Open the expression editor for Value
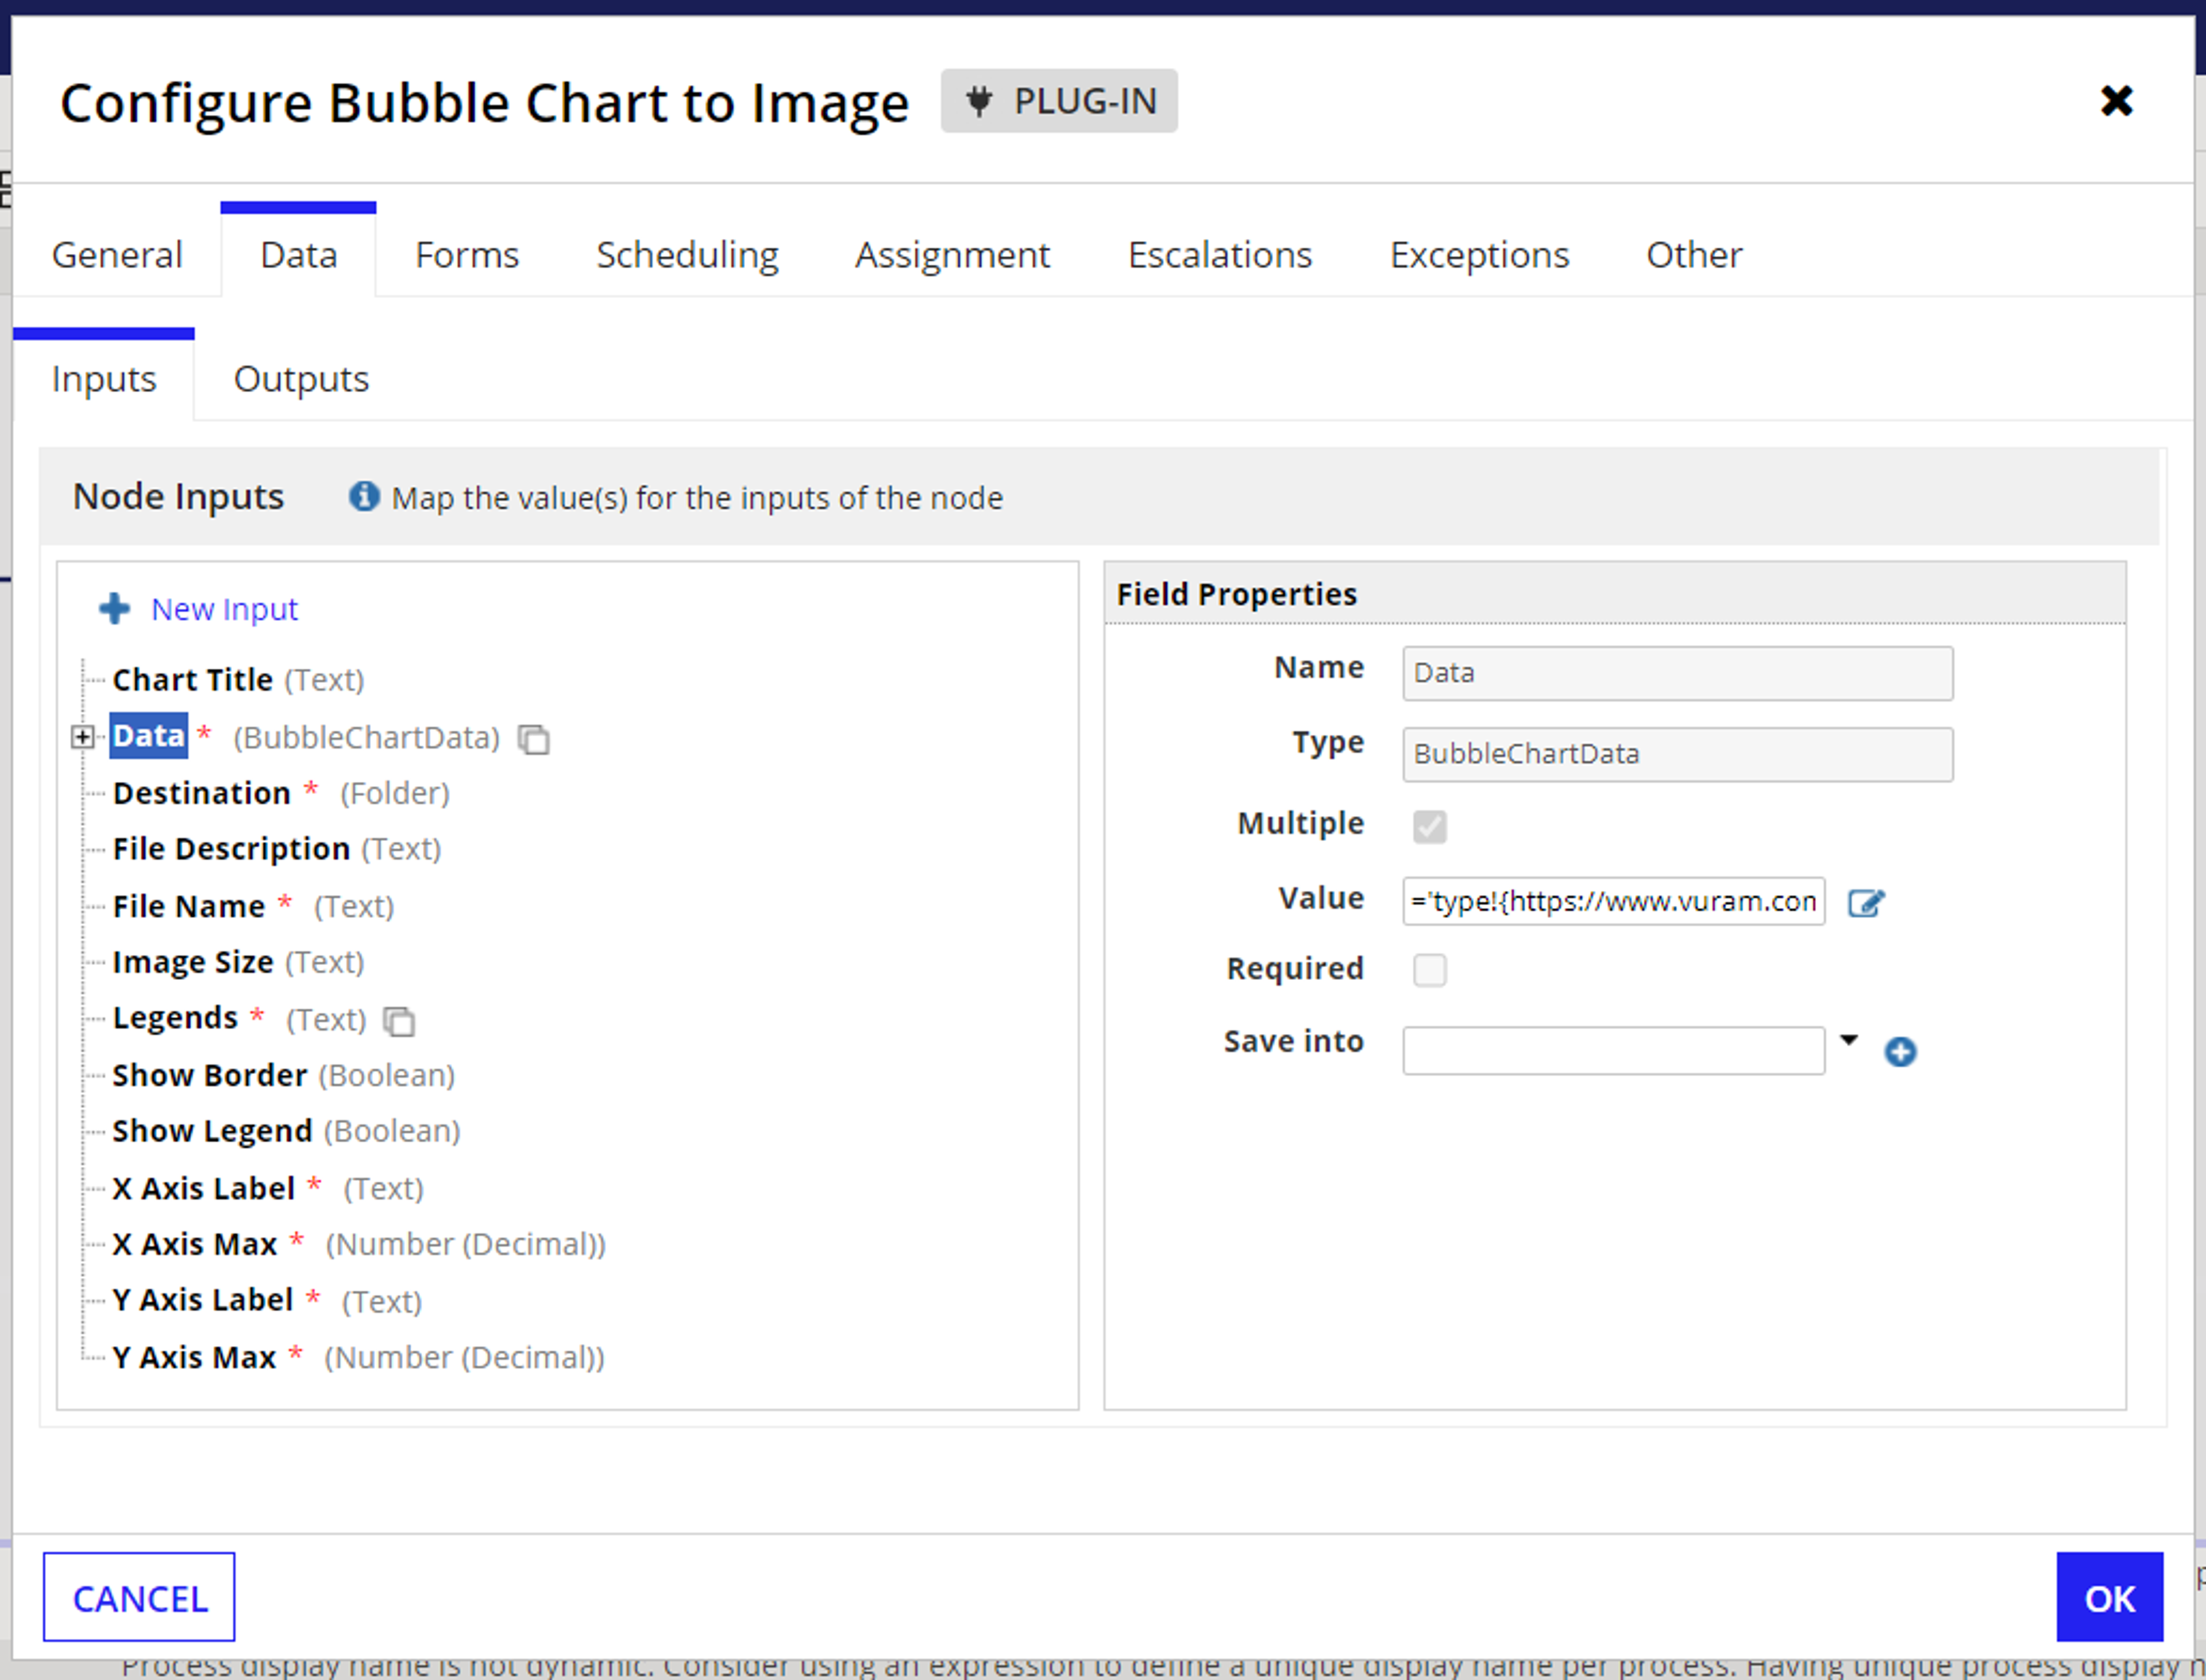Viewport: 2206px width, 1680px height. point(1866,903)
